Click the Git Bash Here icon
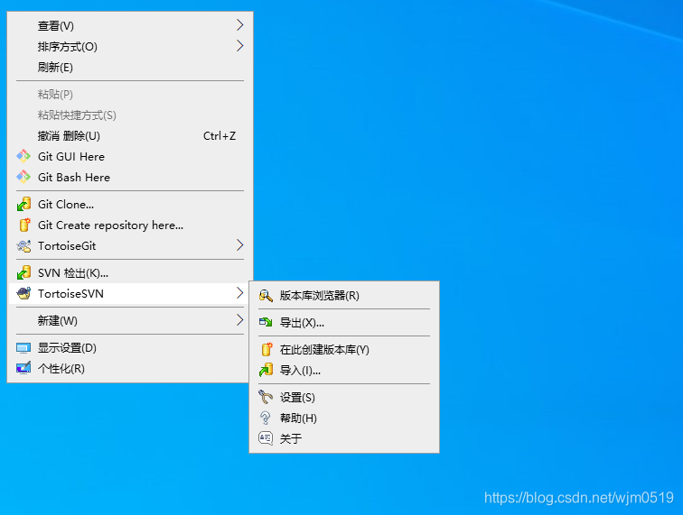Image resolution: width=683 pixels, height=515 pixels. [23, 177]
